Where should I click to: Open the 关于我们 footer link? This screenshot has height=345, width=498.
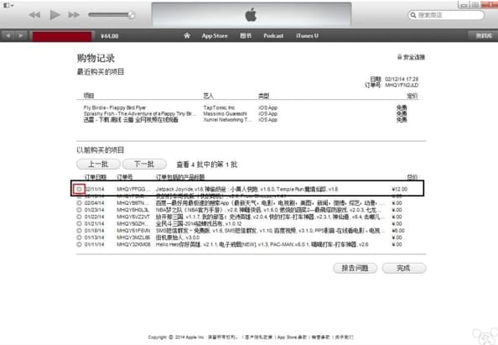point(345,337)
